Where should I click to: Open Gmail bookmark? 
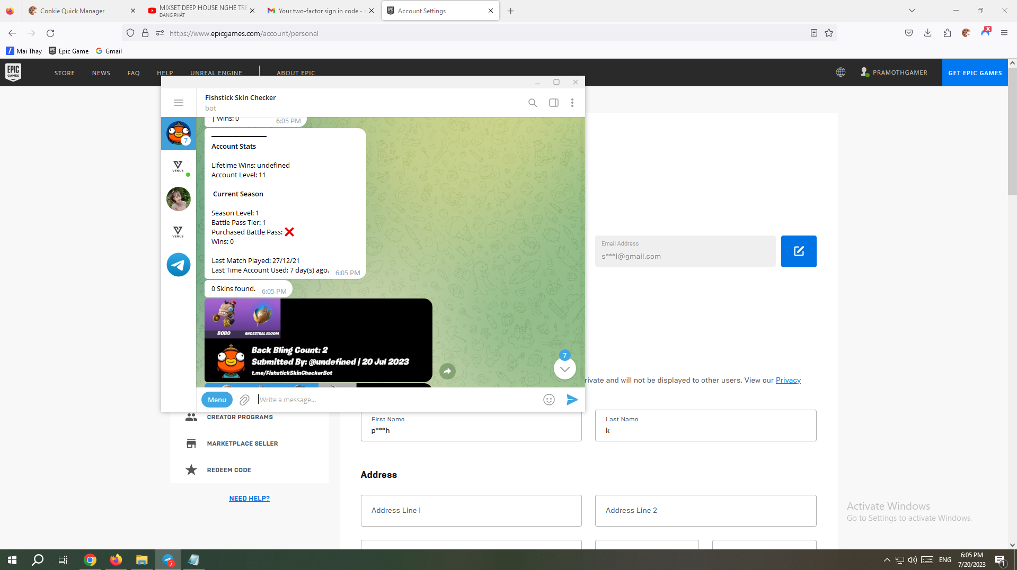click(x=109, y=51)
